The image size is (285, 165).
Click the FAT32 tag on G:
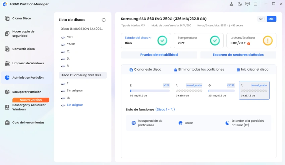click(231, 85)
